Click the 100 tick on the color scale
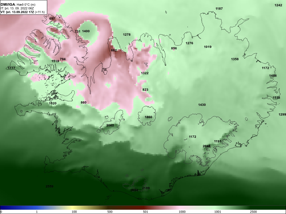This screenshot has width=286, height=214. point(74,212)
